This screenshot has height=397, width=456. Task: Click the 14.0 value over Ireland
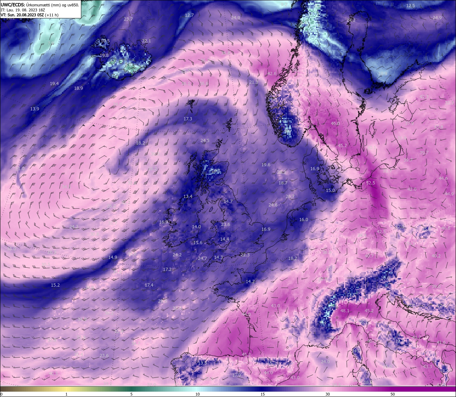[x=196, y=227]
